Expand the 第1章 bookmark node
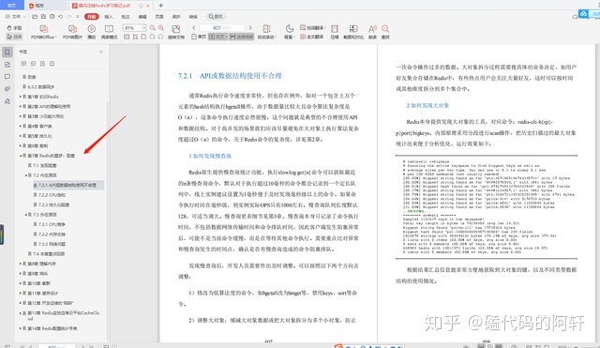The height and width of the screenshot is (348, 600). (21, 97)
